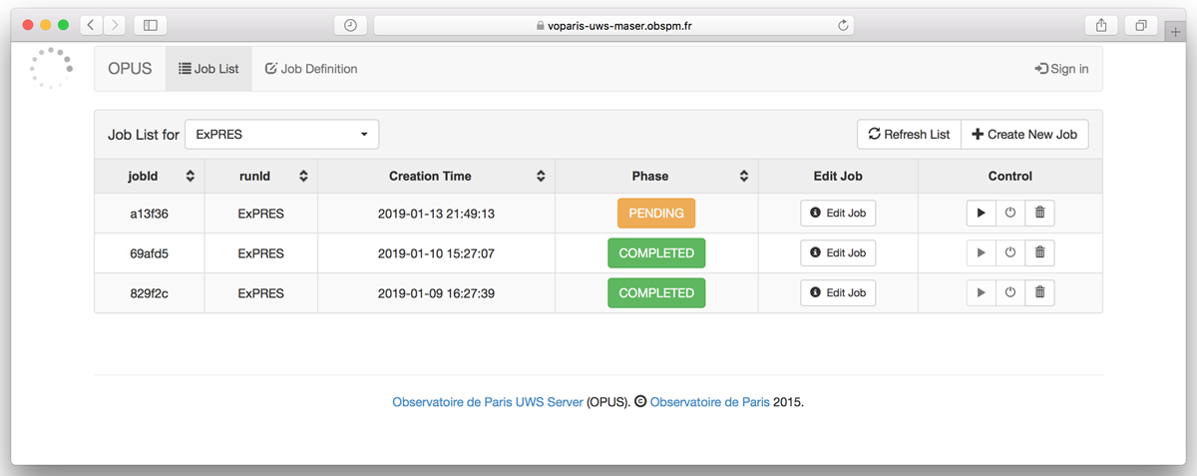Screen dimensions: 1197x476
Task: Reload page using address bar icon
Action: [x=843, y=25]
